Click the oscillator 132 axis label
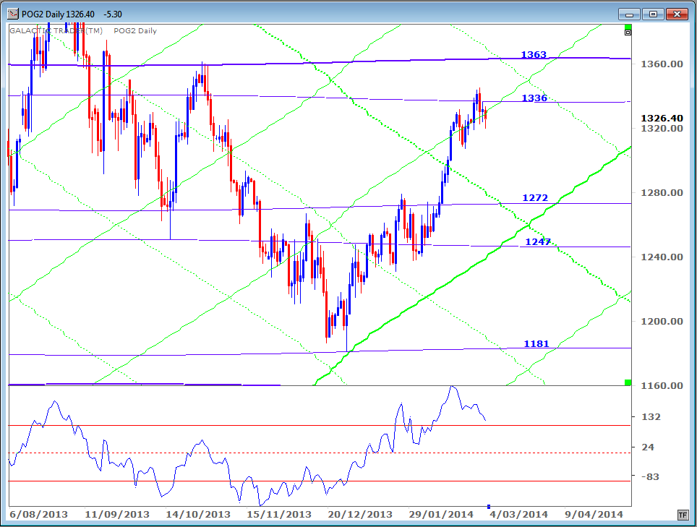 [x=651, y=417]
